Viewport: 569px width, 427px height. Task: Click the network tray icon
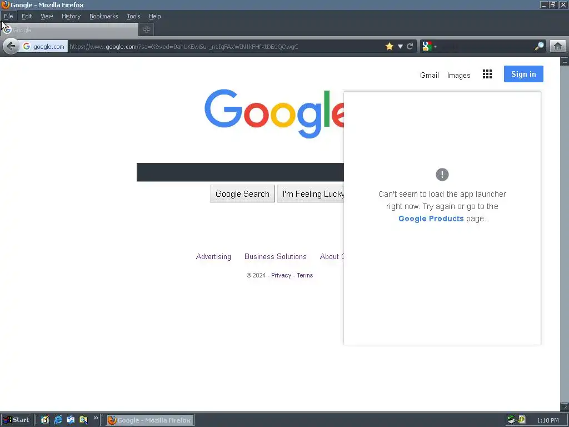[511, 420]
